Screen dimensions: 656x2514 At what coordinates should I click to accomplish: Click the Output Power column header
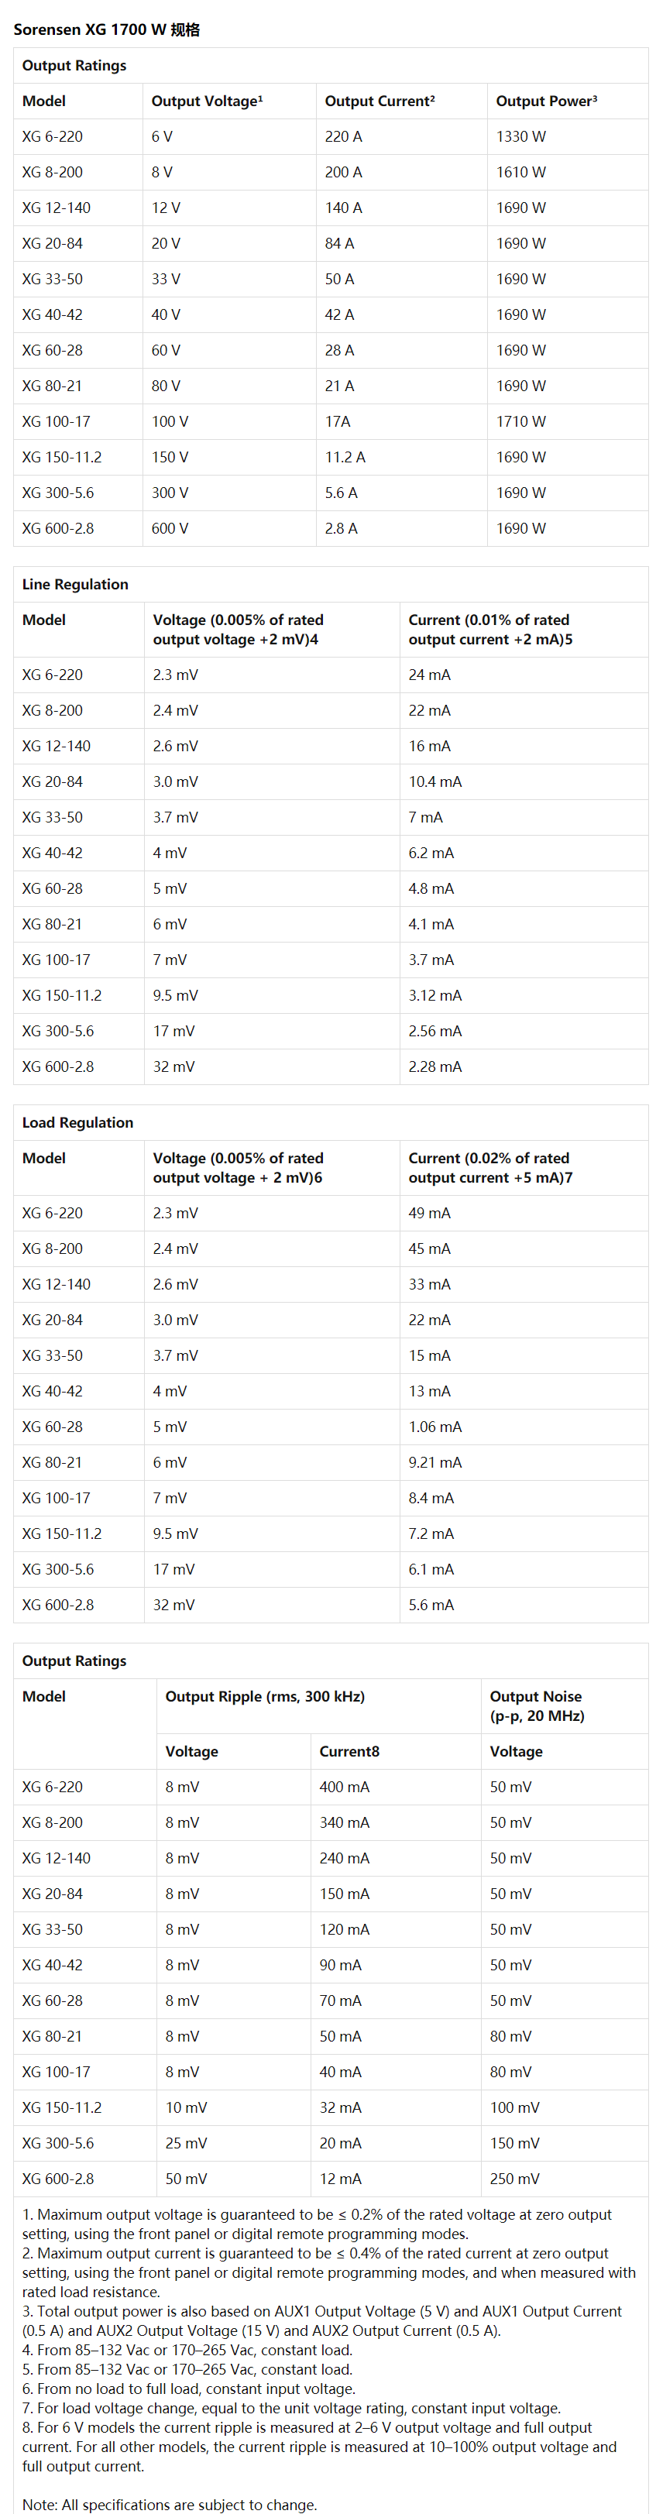547,101
